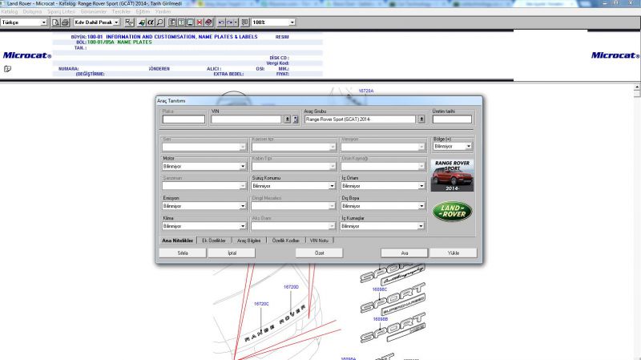This screenshot has width=641, height=360.
Task: Click the Range Rover Sport 2014 thumbnail
Action: [x=452, y=176]
